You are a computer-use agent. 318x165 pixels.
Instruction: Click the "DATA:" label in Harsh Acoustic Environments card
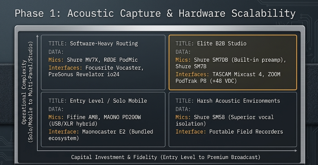click(183, 109)
